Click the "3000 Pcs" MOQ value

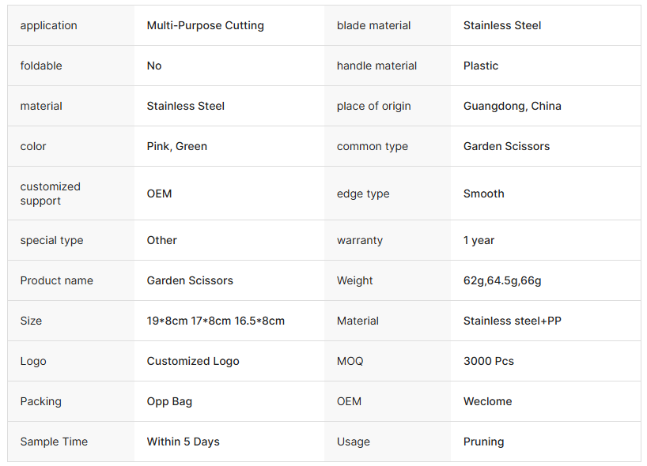click(488, 361)
